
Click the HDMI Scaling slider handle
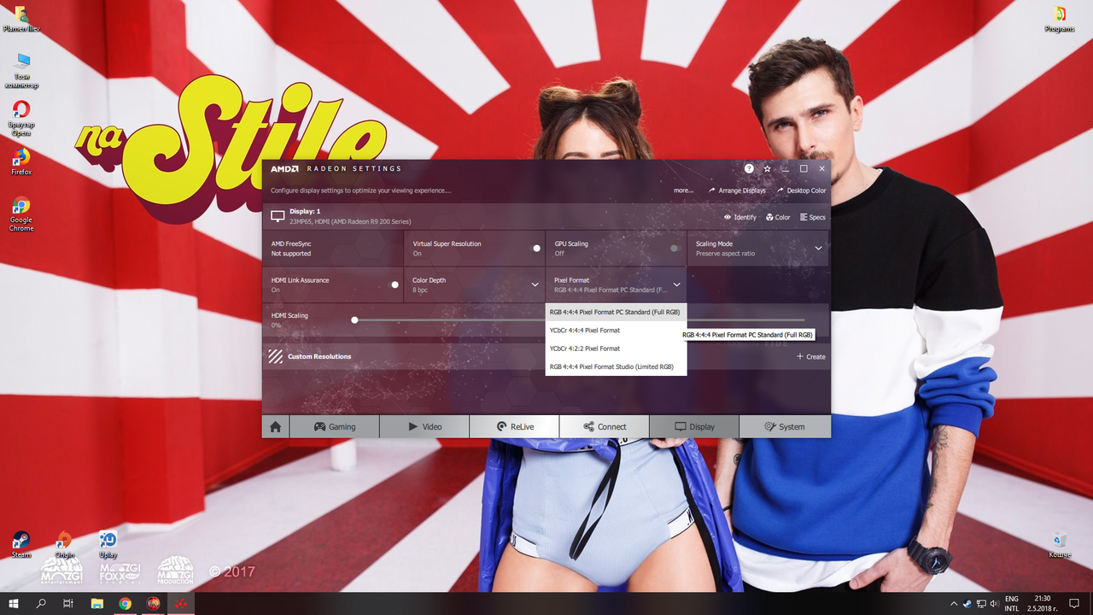click(x=354, y=320)
